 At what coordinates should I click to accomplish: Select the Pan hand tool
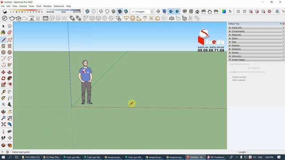pyautogui.click(x=10, y=112)
